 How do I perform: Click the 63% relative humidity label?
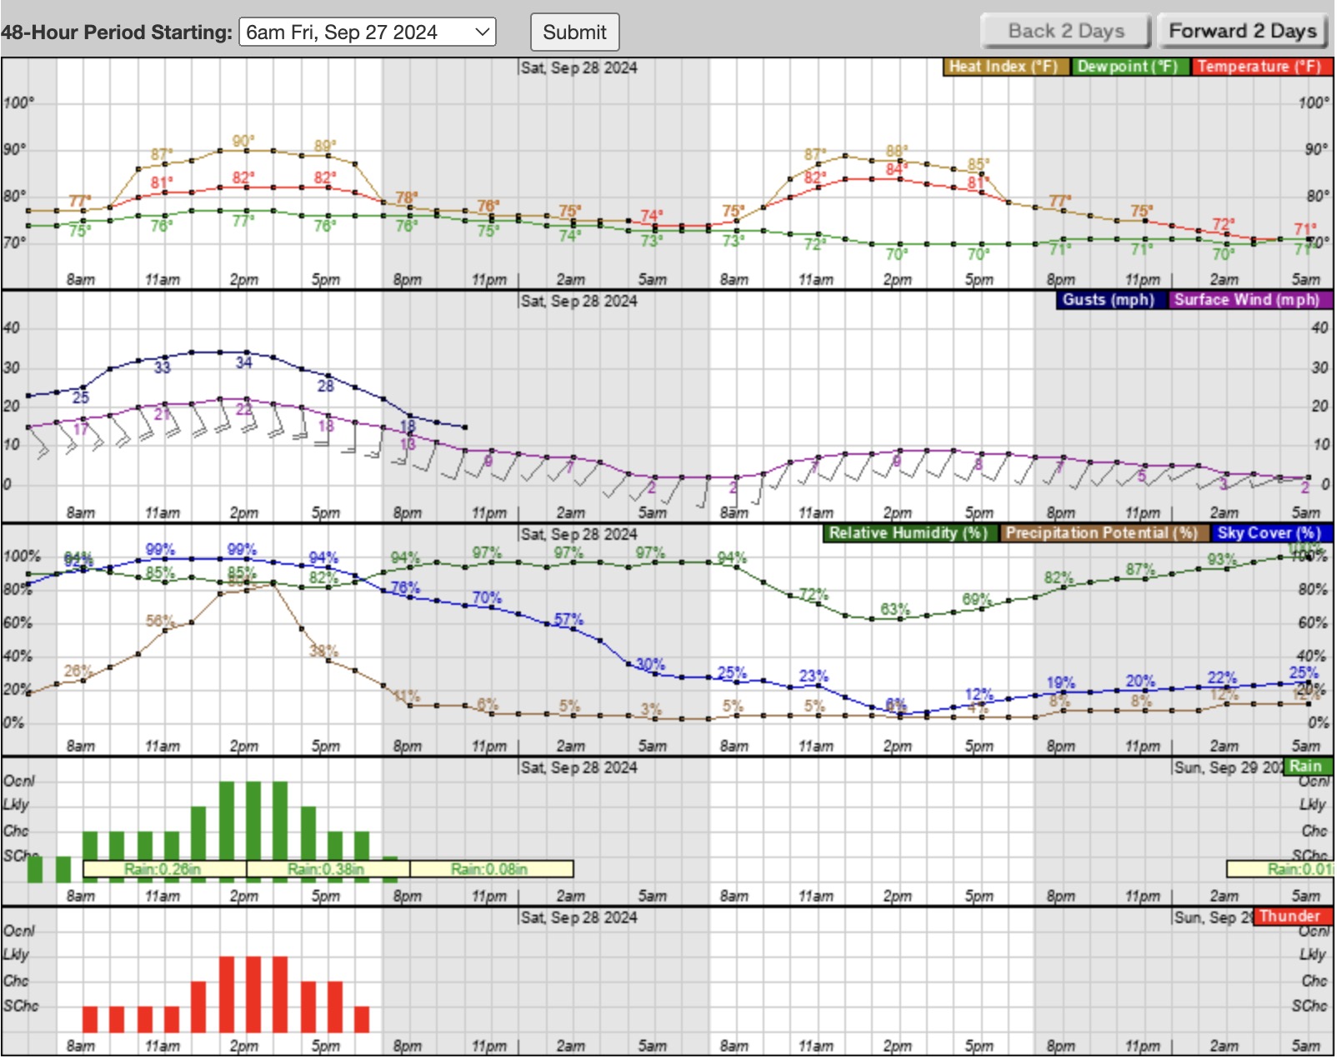pyautogui.click(x=895, y=609)
